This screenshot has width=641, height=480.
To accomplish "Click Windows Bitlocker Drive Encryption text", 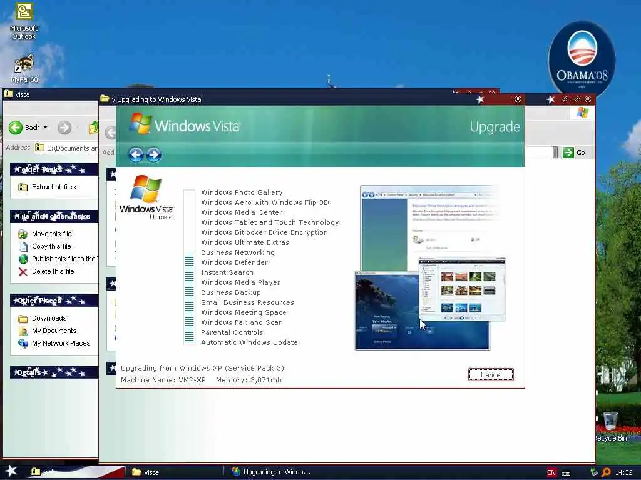I will tap(264, 232).
